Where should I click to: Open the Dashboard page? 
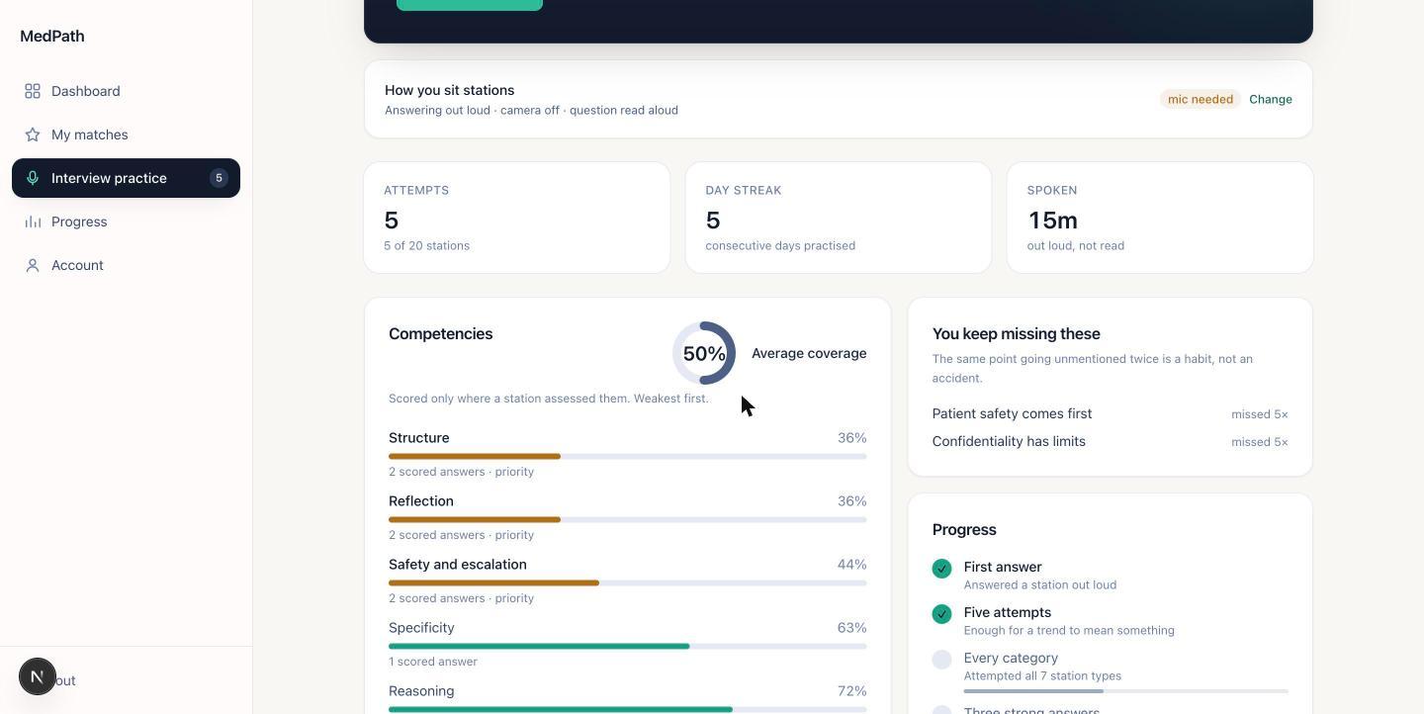click(126, 91)
